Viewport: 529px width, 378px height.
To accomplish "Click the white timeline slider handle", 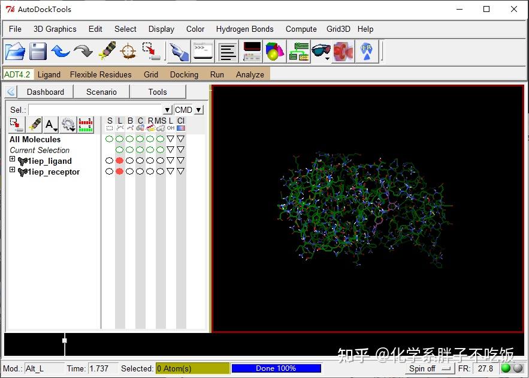I will tap(65, 340).
